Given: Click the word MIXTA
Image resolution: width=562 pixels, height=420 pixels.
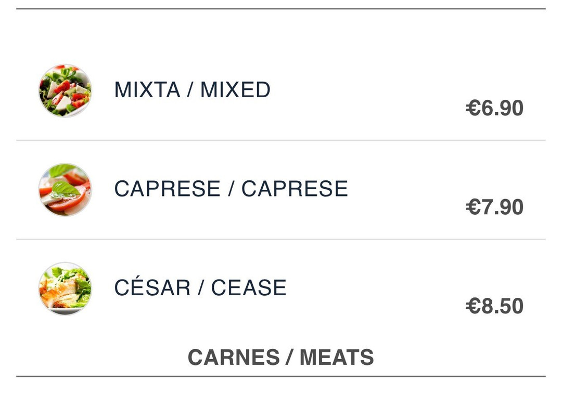Looking at the screenshot, I should pos(147,89).
